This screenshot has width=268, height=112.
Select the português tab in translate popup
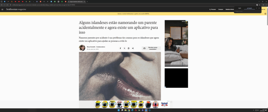coord(249,8)
